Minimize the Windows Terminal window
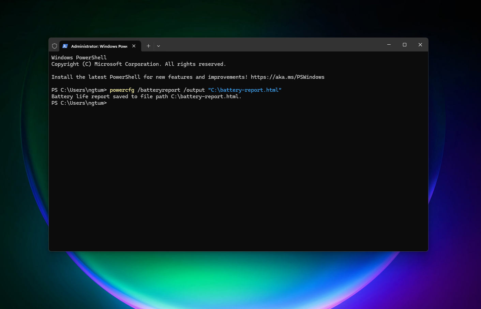This screenshot has height=309, width=481. coord(389,45)
